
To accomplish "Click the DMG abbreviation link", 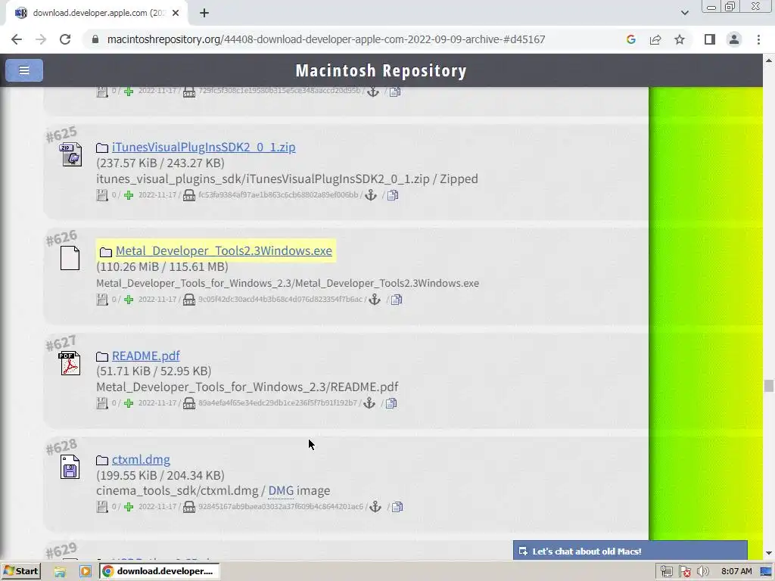I will click(281, 490).
